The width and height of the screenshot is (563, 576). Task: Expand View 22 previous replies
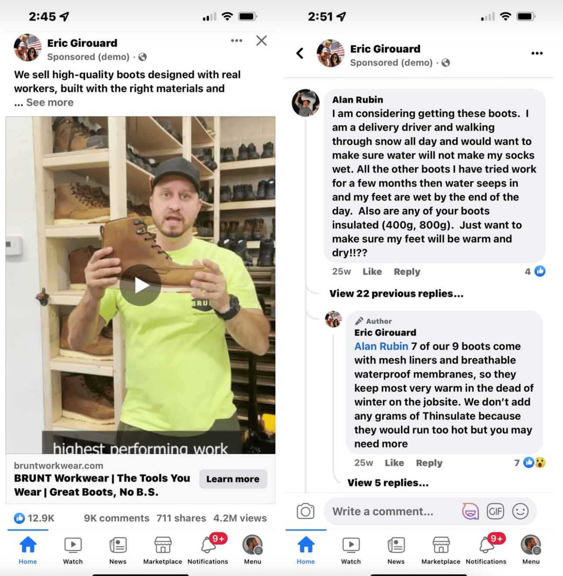[x=396, y=293]
